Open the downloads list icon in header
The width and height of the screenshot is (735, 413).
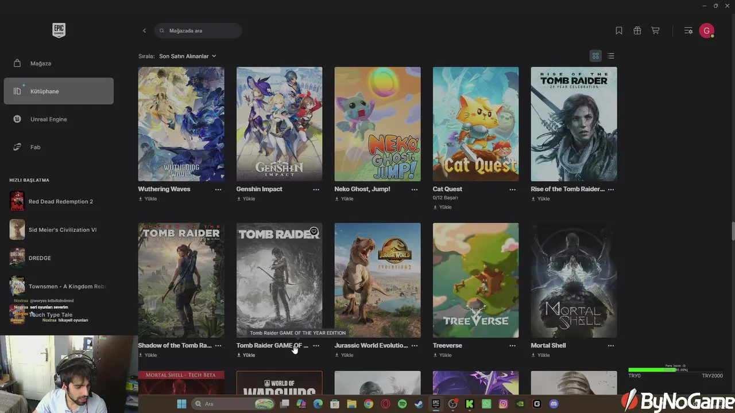(x=688, y=30)
